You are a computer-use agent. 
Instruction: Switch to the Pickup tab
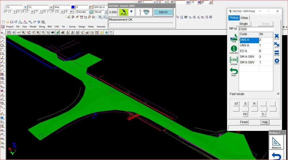coord(234,18)
